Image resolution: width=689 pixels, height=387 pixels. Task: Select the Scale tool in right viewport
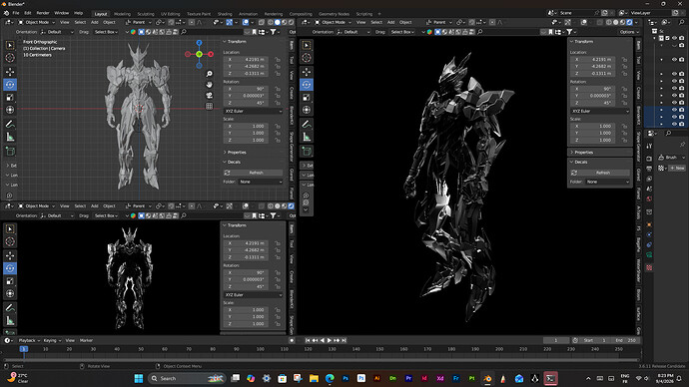(x=307, y=97)
